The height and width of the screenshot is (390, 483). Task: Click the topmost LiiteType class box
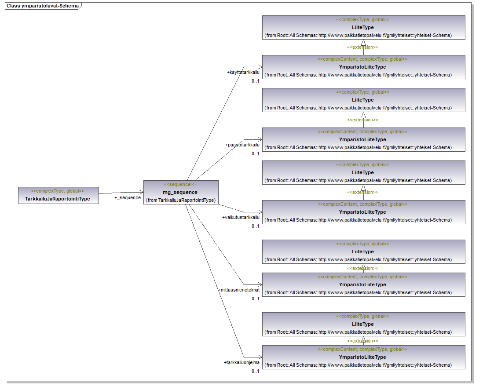(363, 28)
